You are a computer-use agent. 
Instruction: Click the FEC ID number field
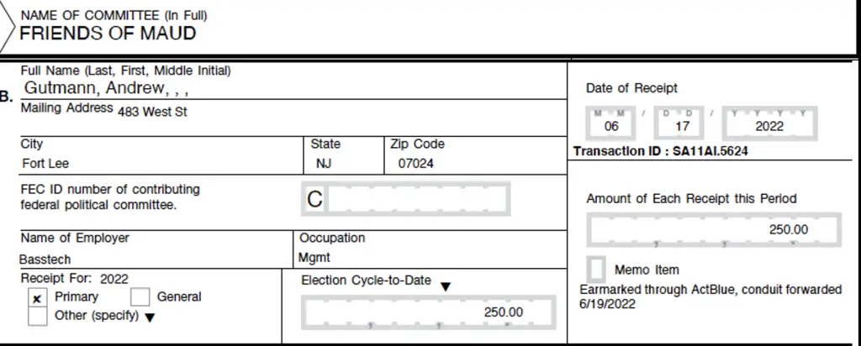coord(406,198)
